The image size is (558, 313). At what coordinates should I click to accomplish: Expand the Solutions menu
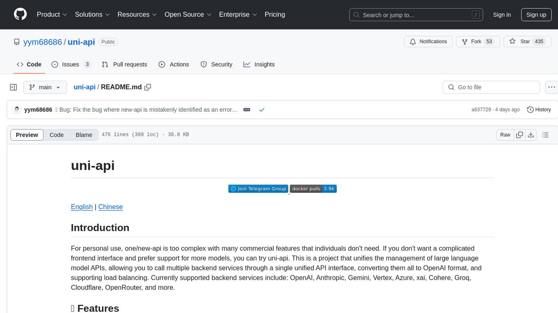[x=93, y=14]
